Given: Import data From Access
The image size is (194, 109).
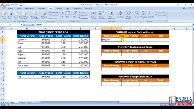Looking at the screenshot, I should click(x=4, y=15).
